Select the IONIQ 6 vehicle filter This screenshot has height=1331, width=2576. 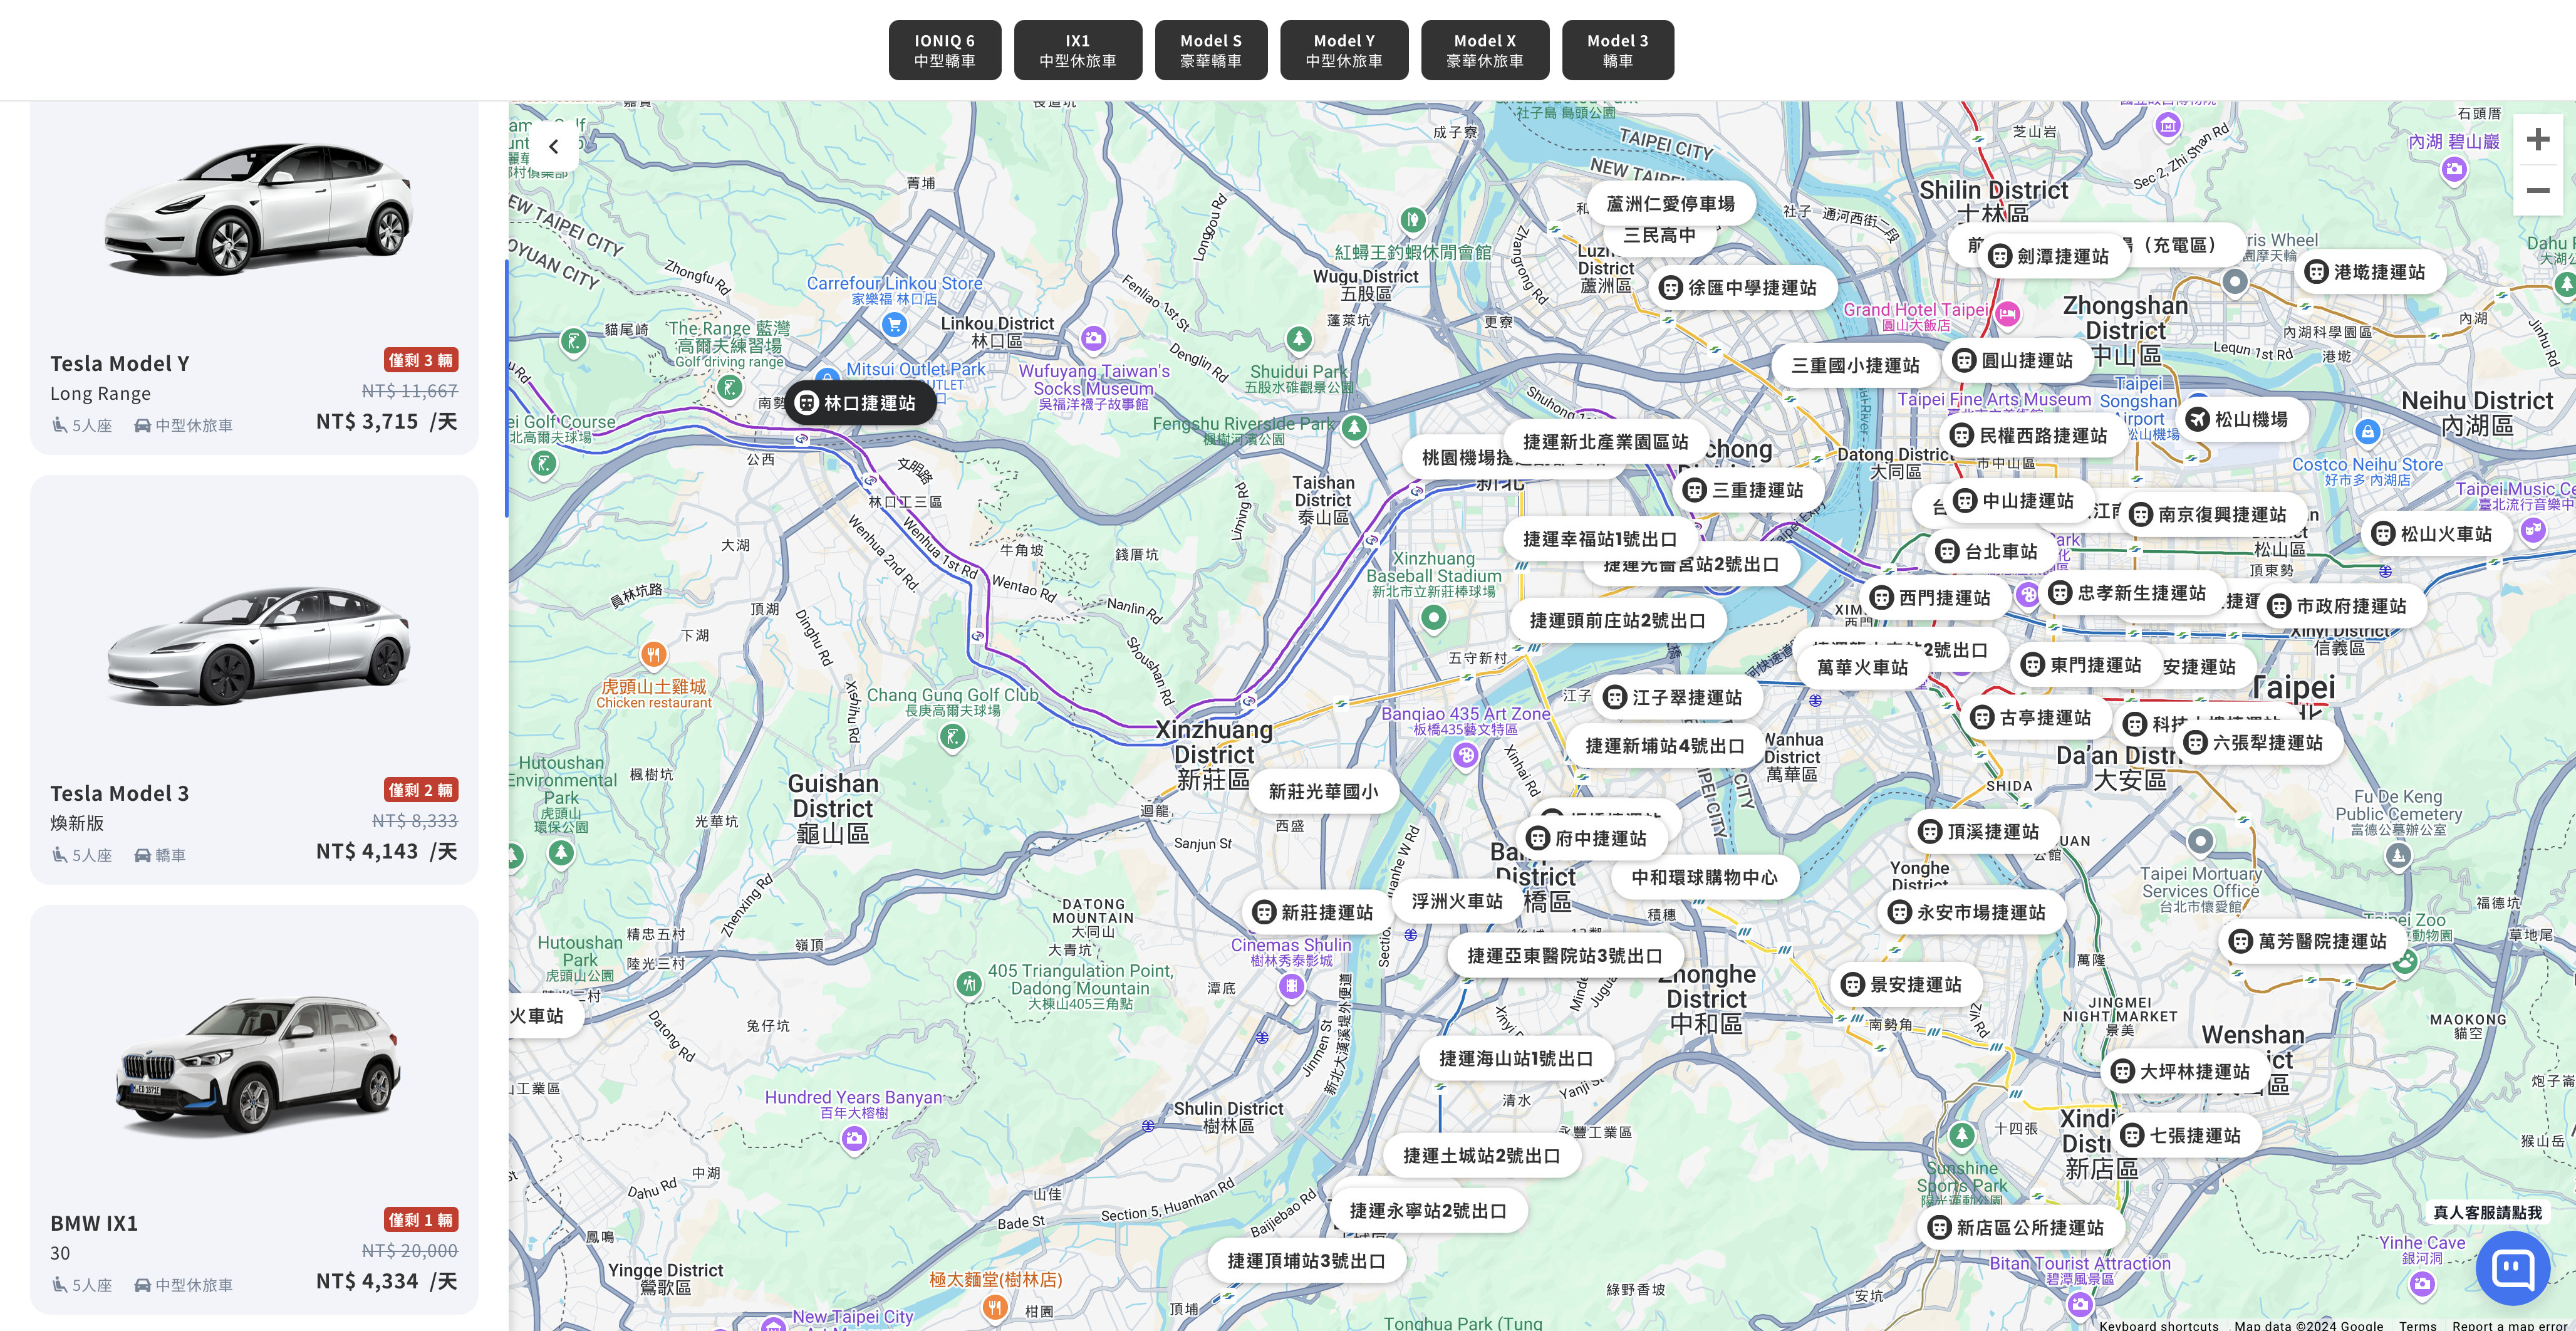pyautogui.click(x=944, y=50)
